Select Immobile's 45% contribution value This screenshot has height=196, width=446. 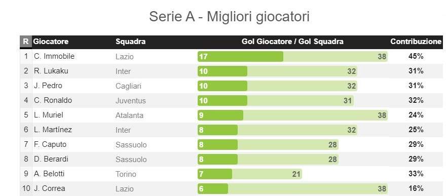tap(416, 56)
